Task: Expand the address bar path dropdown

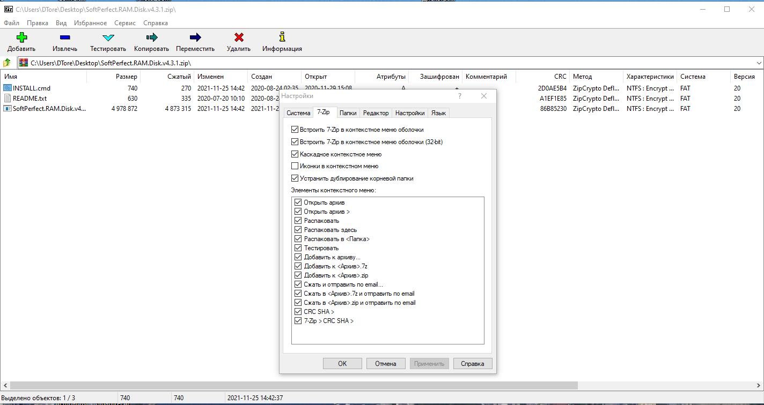Action: [x=759, y=63]
